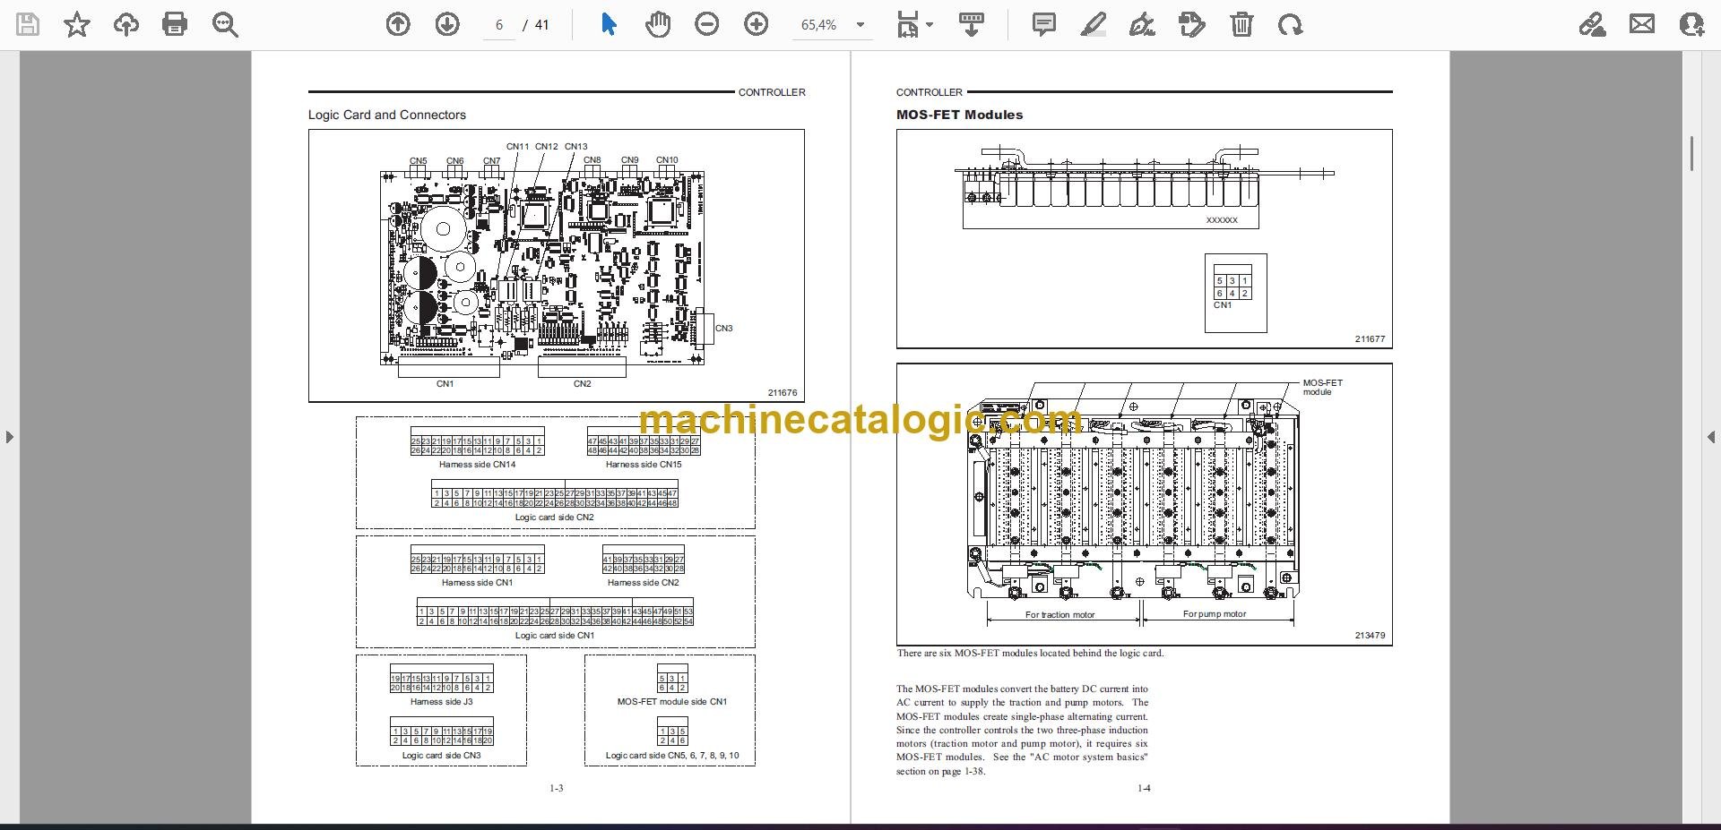Click the 'MOS-FET Modules' heading
This screenshot has width=1721, height=830.
[x=959, y=115]
